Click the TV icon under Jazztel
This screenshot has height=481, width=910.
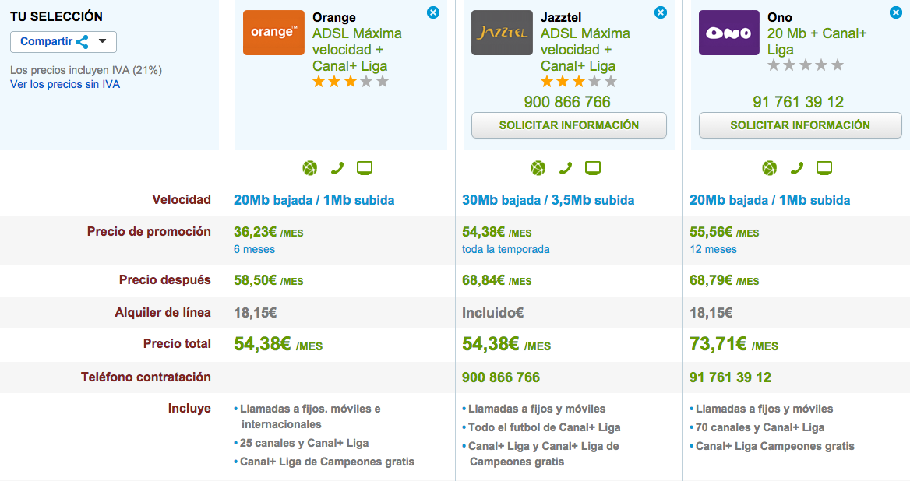pyautogui.click(x=593, y=168)
